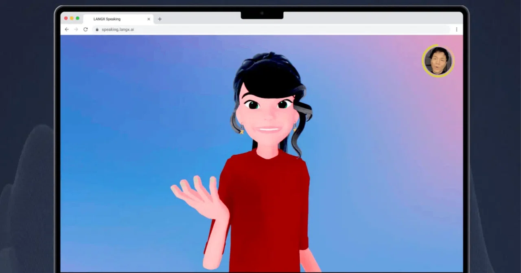Click the user webcam thumbnail circle
Screen dimensions: 521x273
(438, 61)
